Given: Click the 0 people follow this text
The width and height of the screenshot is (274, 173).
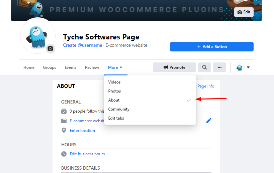Looking at the screenshot, I should 87,111.
